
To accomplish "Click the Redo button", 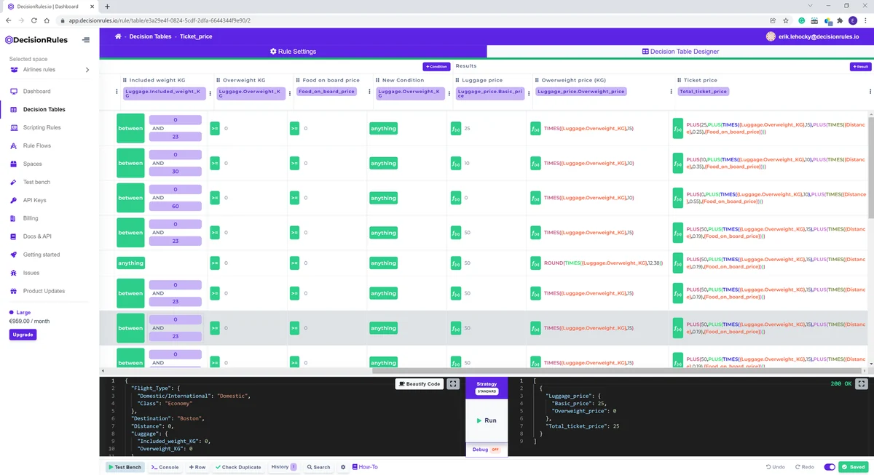I will (806, 467).
